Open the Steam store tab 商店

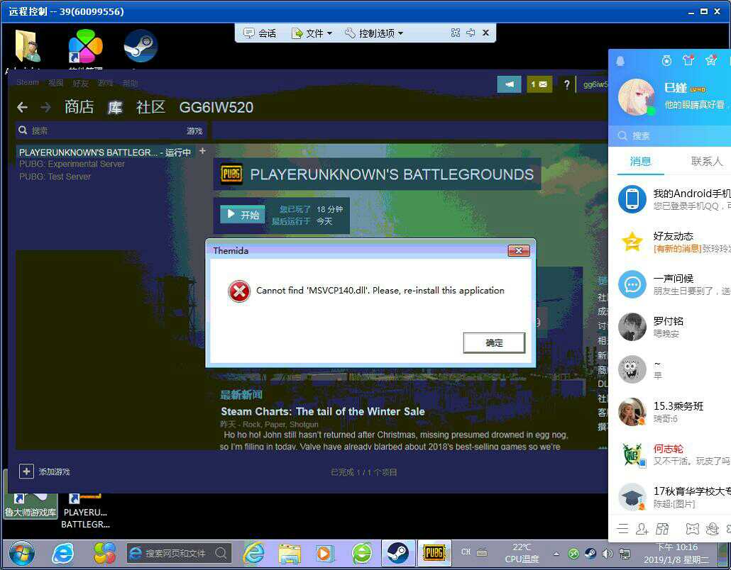coord(79,107)
